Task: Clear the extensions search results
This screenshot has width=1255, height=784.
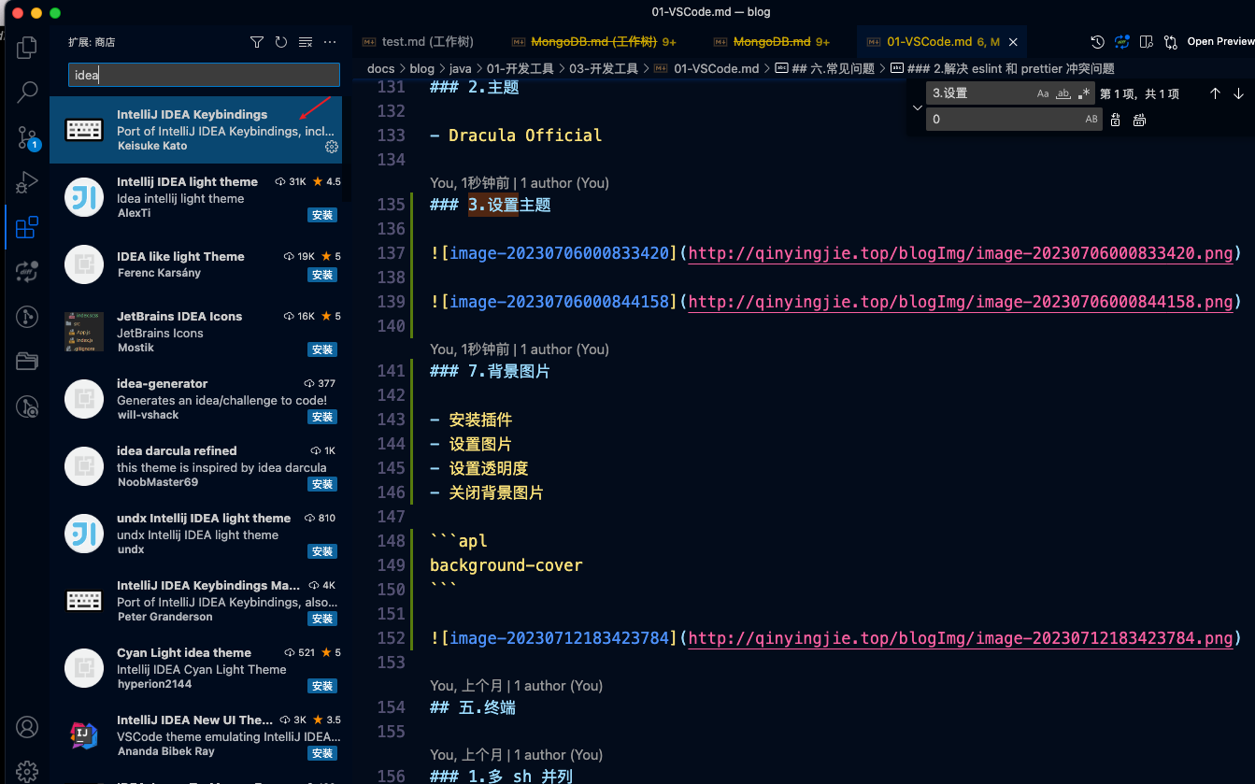Action: coord(306,42)
